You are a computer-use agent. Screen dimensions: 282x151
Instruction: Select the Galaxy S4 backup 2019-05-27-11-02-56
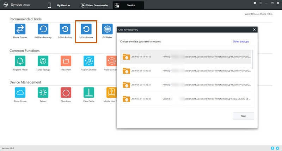point(186,99)
